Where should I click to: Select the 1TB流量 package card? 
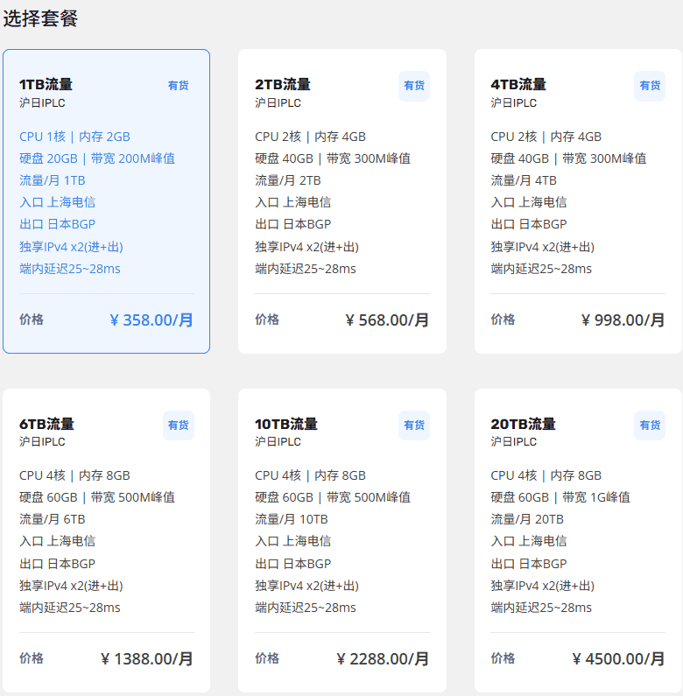(106, 201)
